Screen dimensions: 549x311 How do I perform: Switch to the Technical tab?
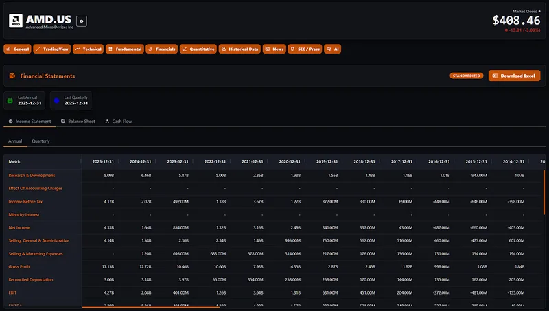(89, 49)
